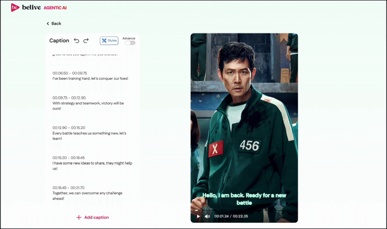Add a new caption

(92, 217)
